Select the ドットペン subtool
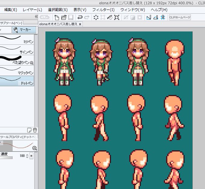205x189 pixels. tap(17, 81)
